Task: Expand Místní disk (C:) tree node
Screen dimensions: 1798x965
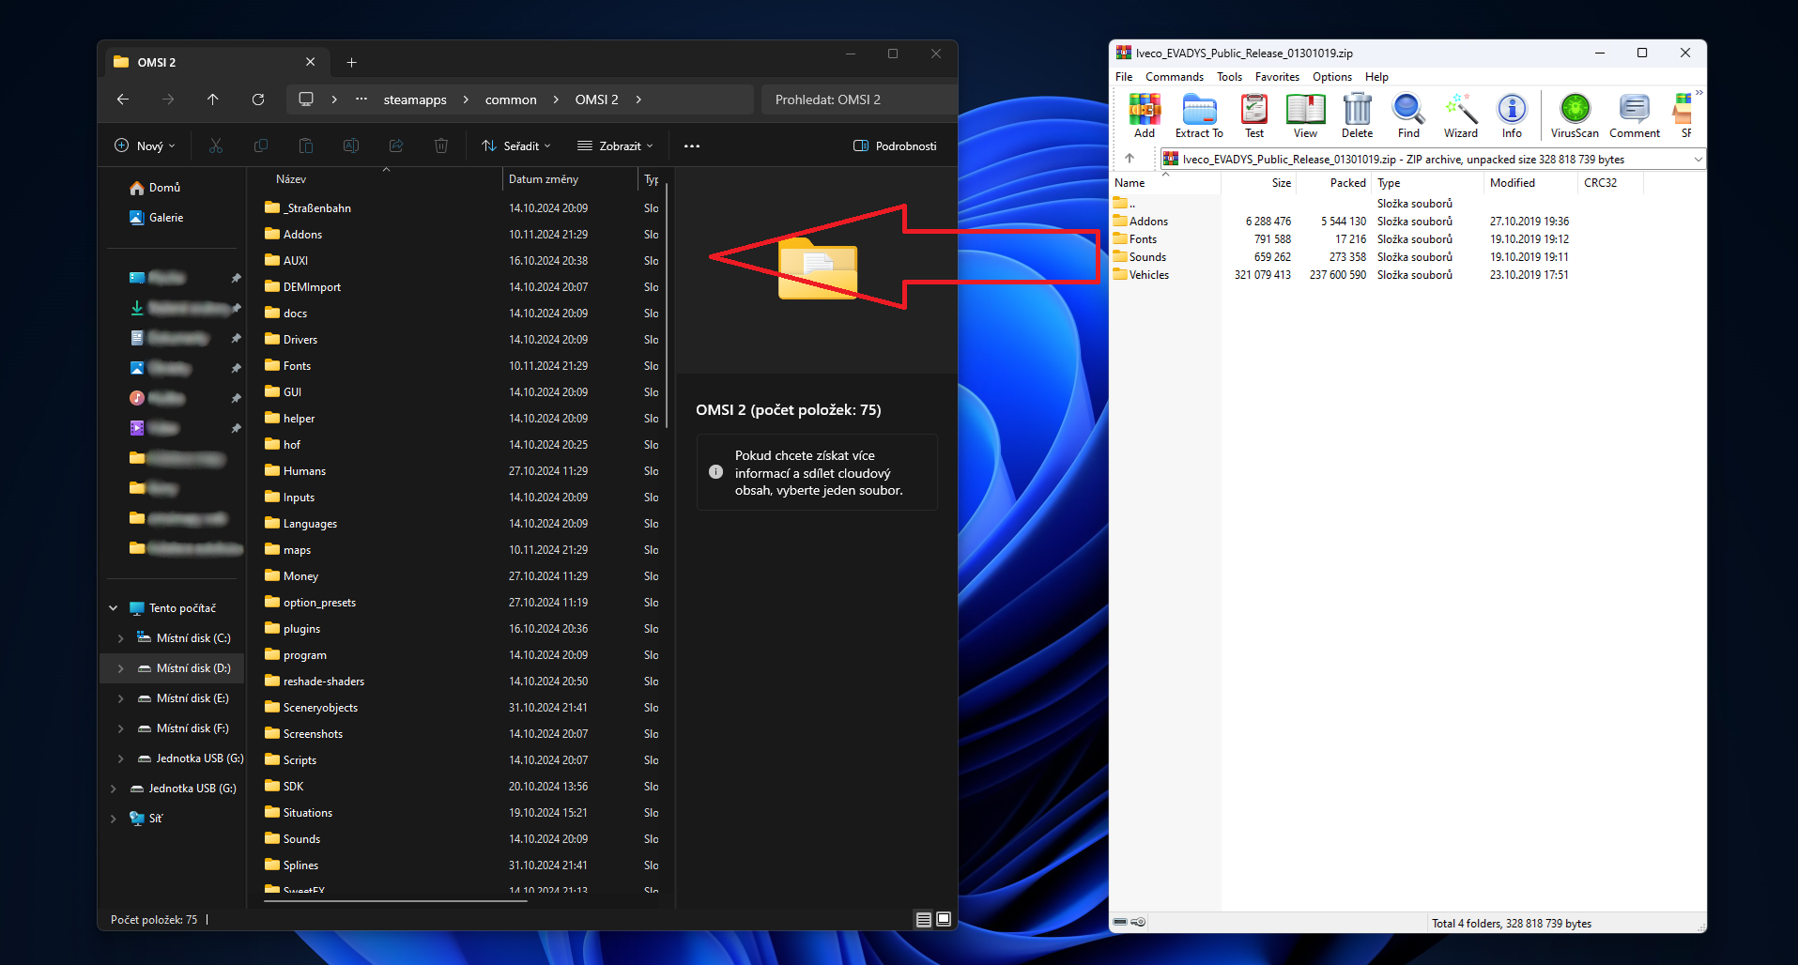Action: (x=120, y=638)
